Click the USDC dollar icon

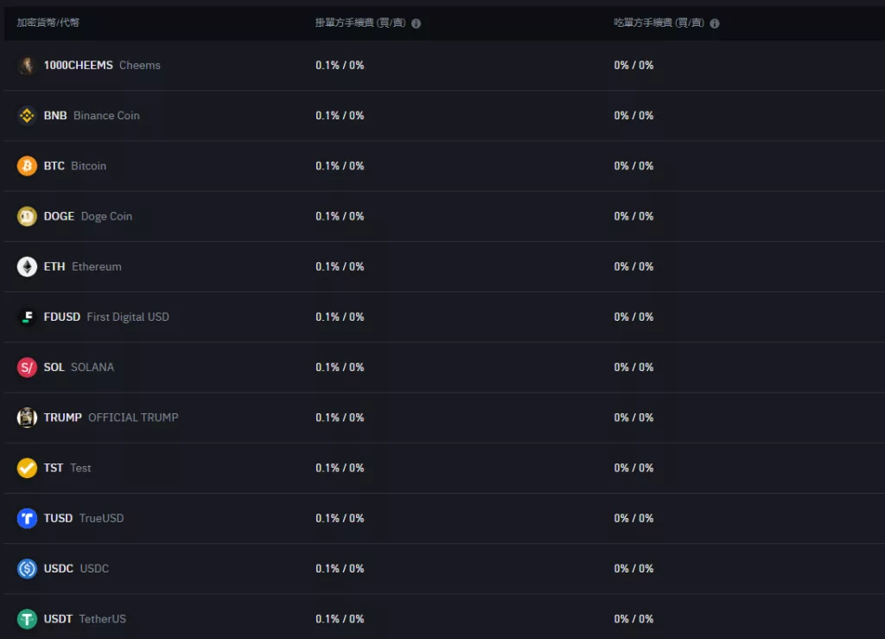click(x=27, y=568)
